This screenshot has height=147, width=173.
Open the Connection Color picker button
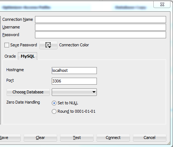[x=48, y=45]
